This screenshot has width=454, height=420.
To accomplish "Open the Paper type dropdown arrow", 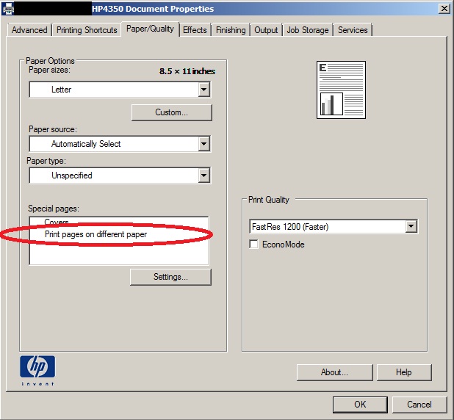I will 204,175.
